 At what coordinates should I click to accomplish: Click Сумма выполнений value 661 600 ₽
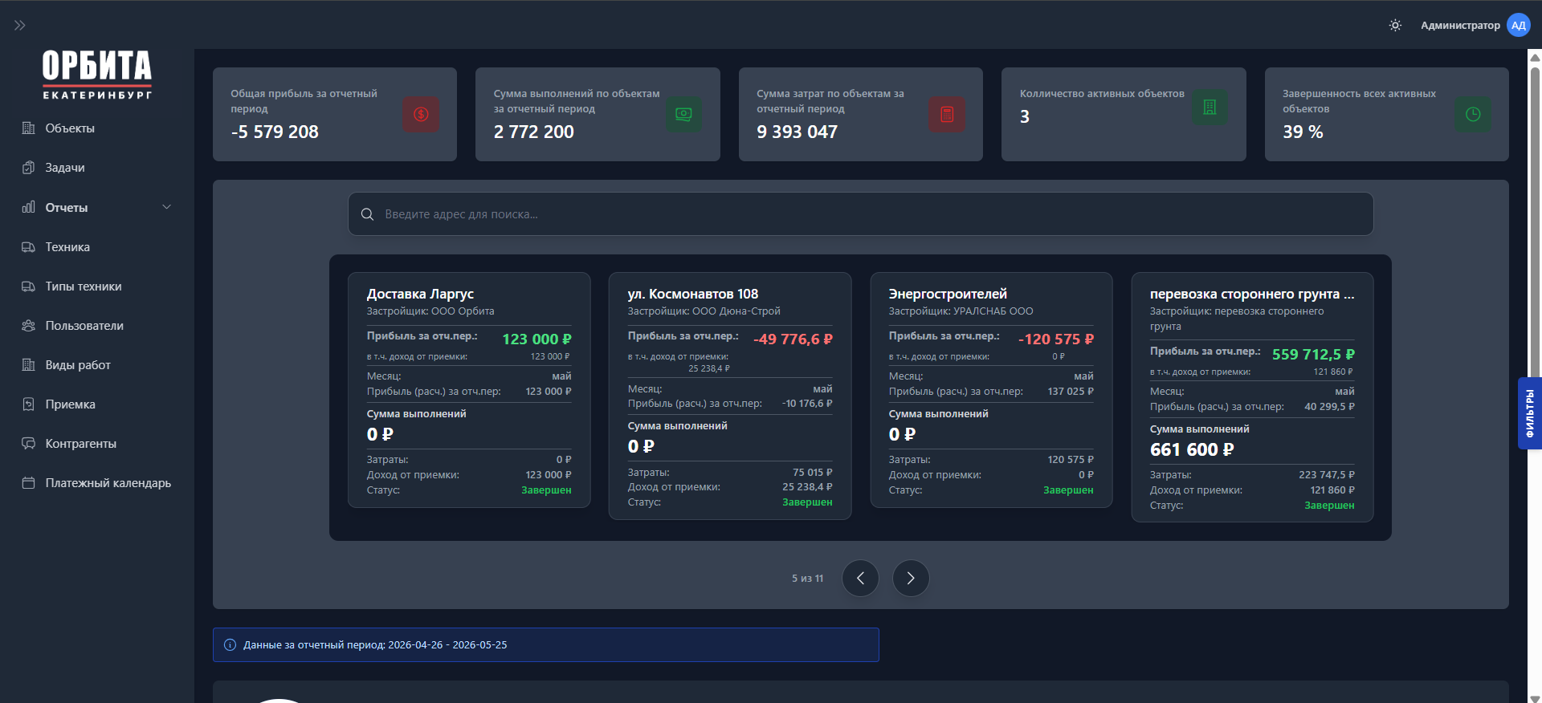click(1192, 449)
